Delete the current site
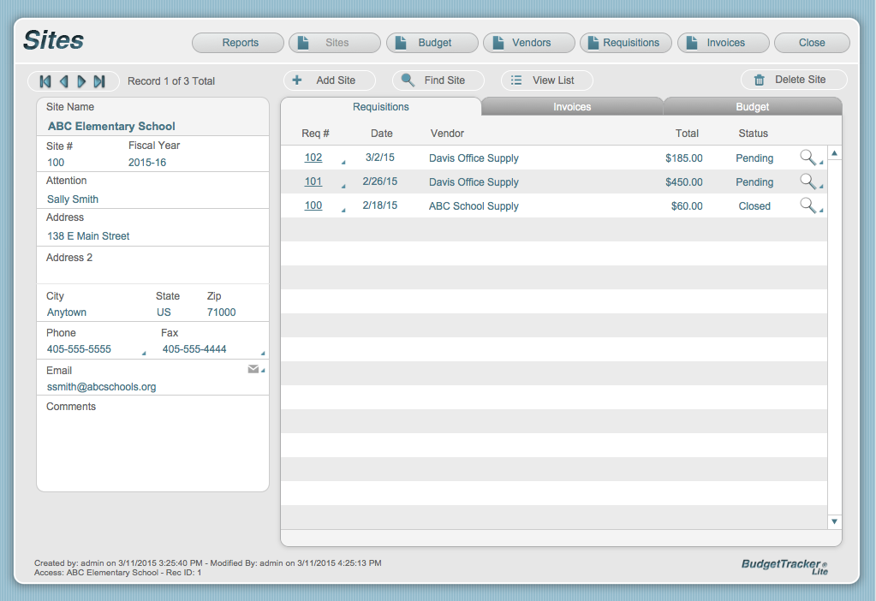 click(794, 80)
